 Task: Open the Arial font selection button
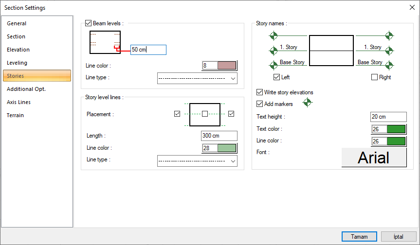pos(374,157)
